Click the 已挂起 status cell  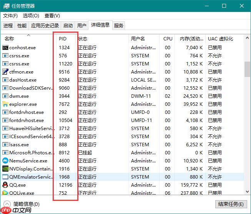[x=85, y=152]
